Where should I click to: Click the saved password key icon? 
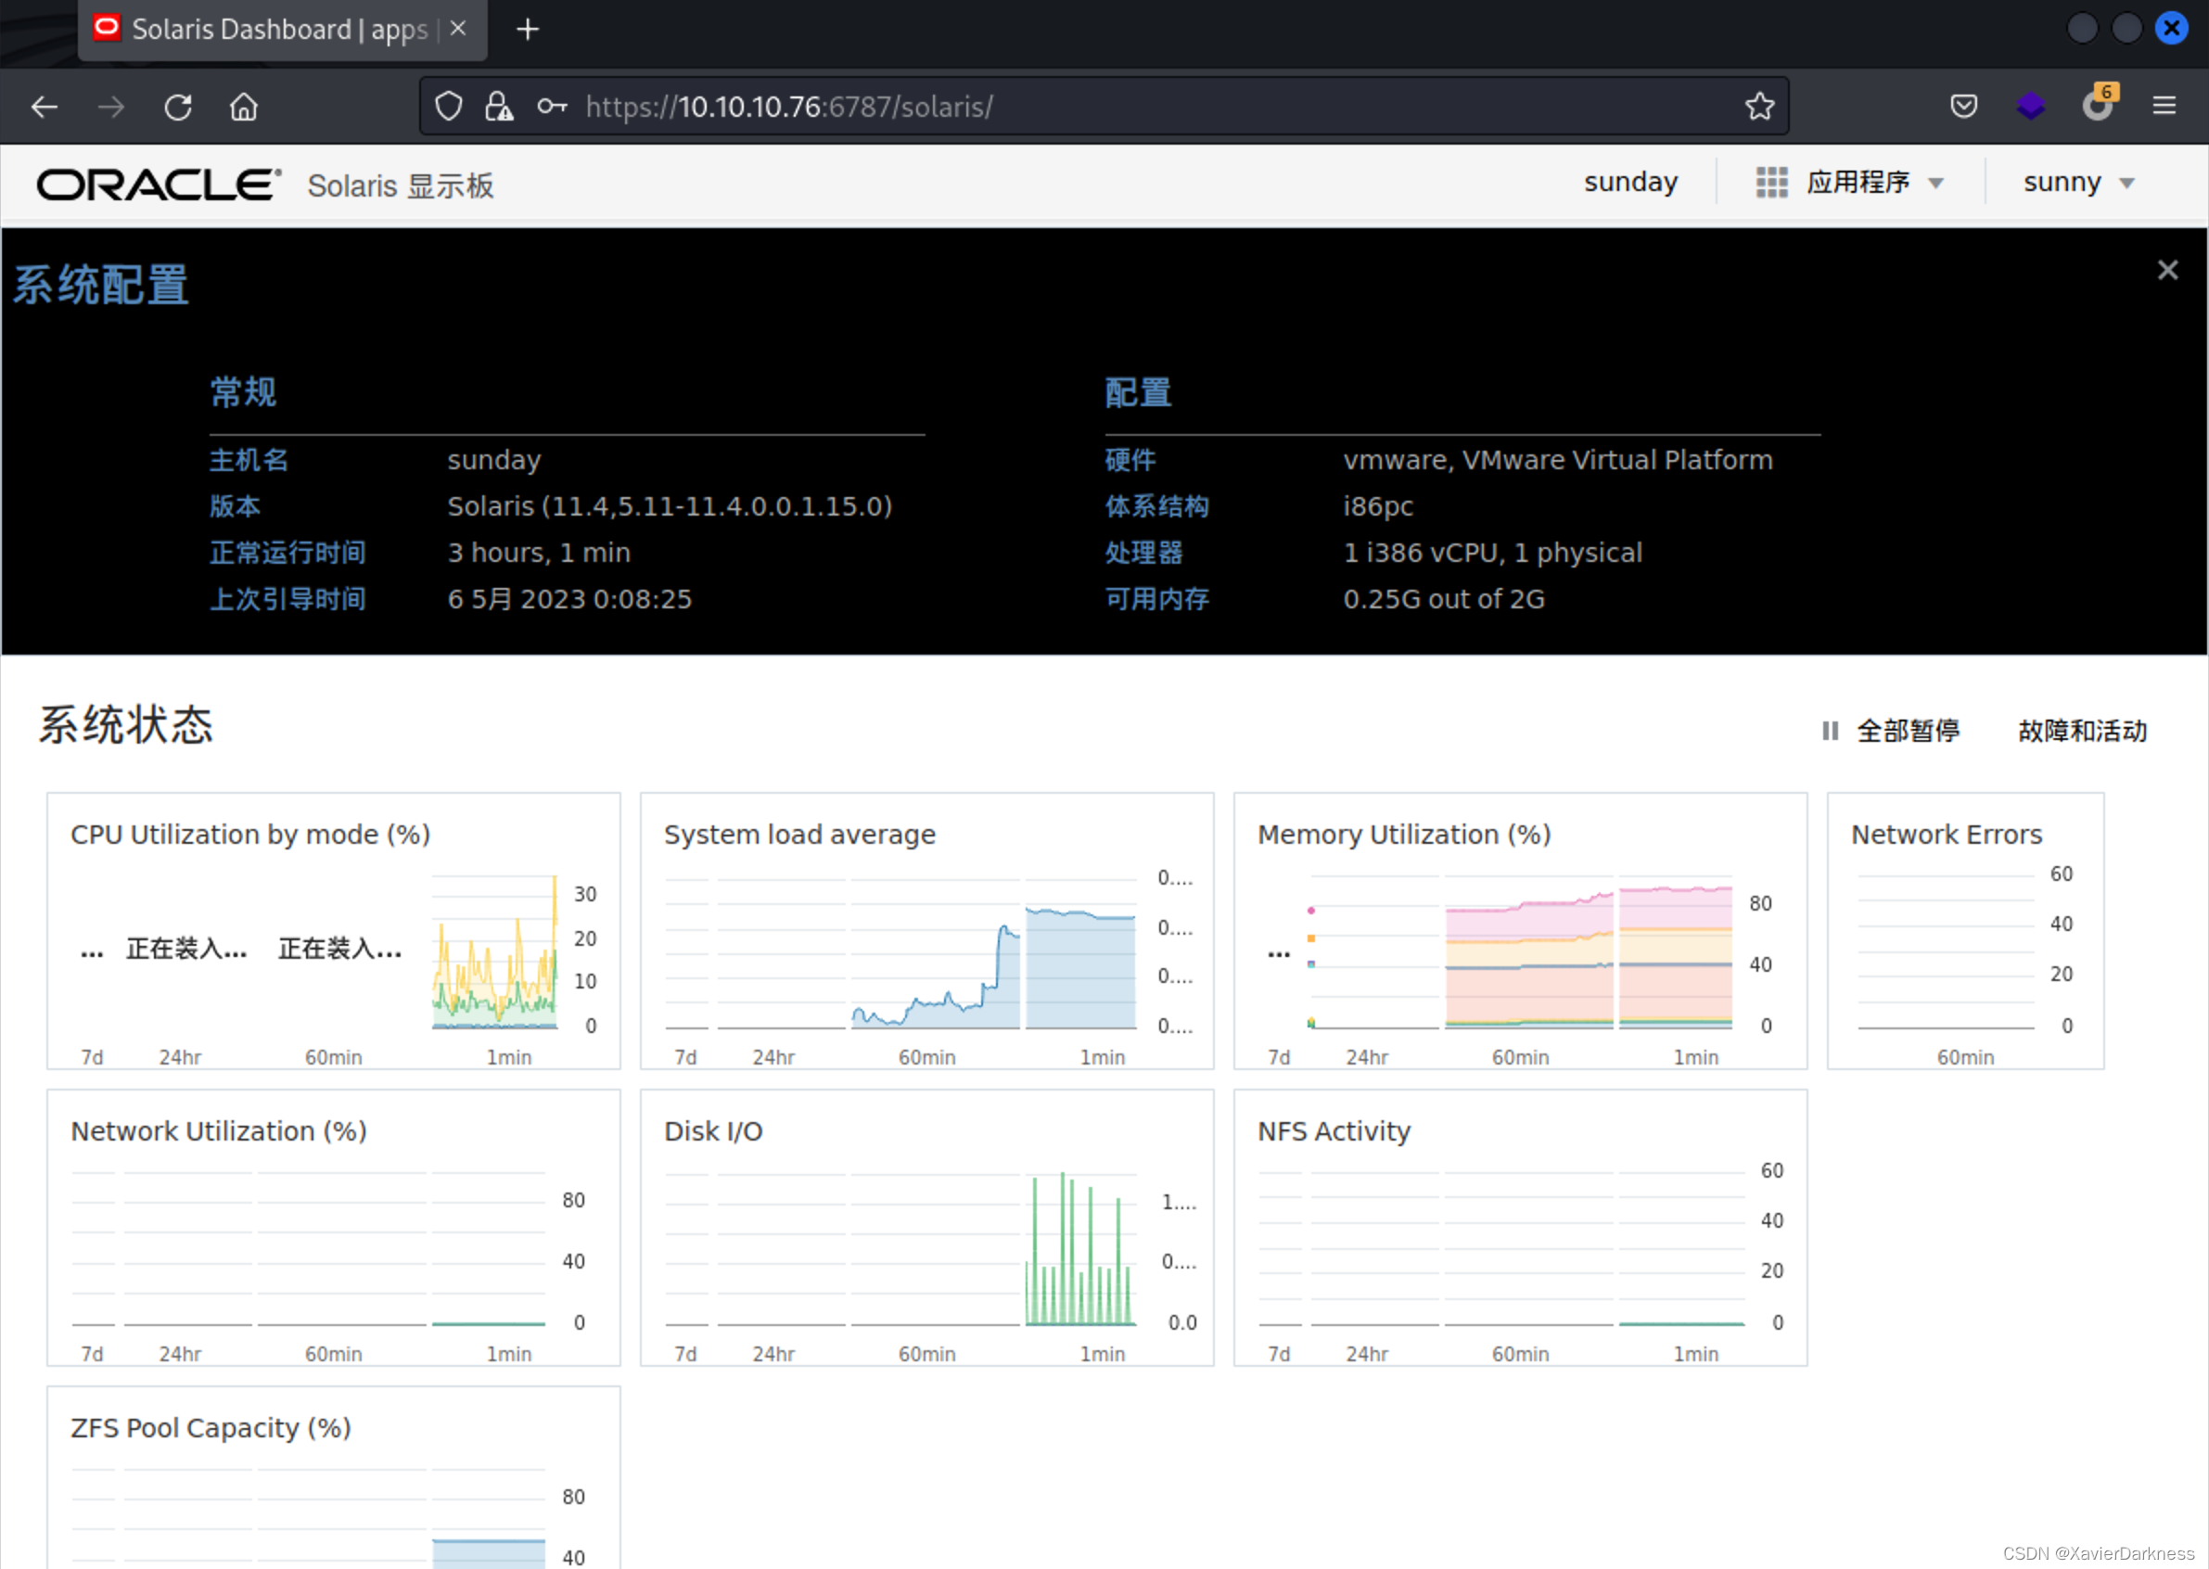coord(552,107)
